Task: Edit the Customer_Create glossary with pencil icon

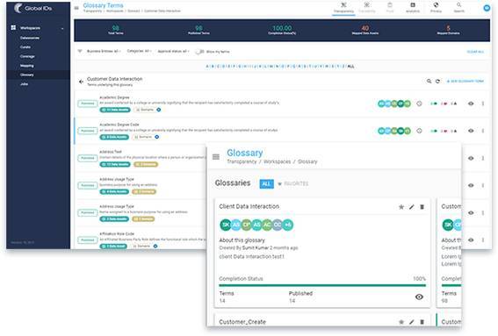Action: (412, 322)
